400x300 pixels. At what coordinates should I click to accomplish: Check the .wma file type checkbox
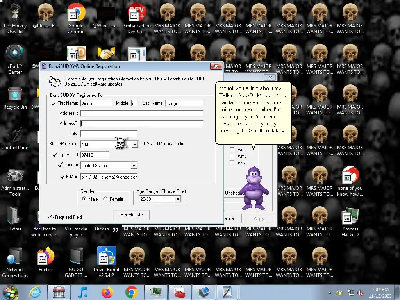[232, 149]
